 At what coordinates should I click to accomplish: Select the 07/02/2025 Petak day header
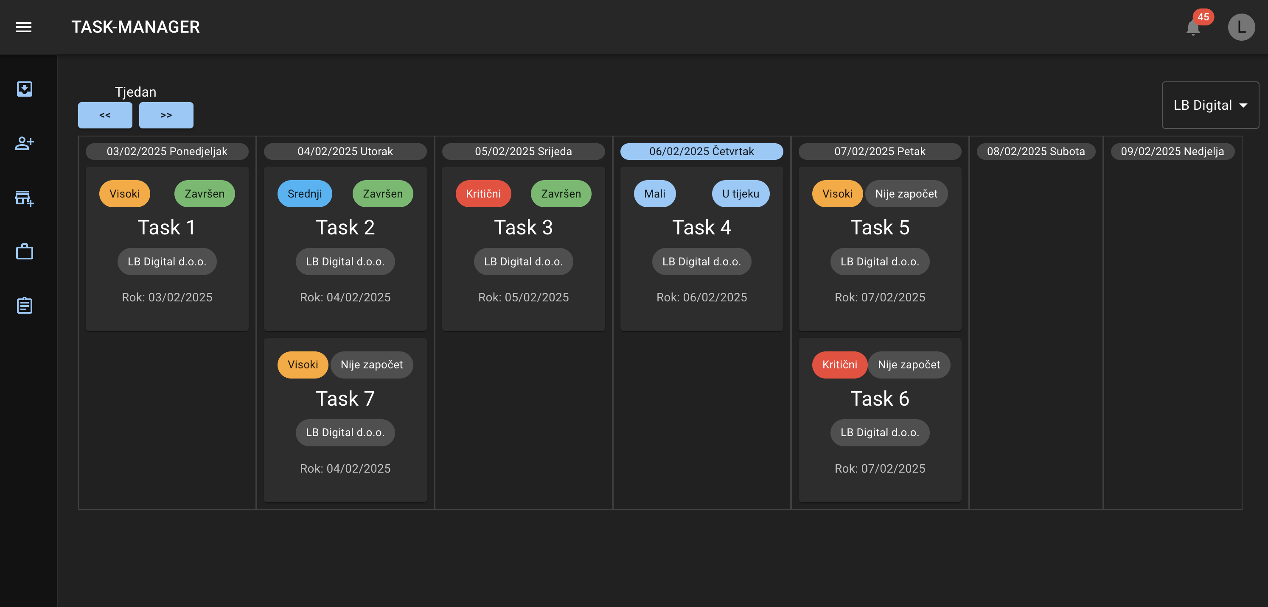point(880,151)
